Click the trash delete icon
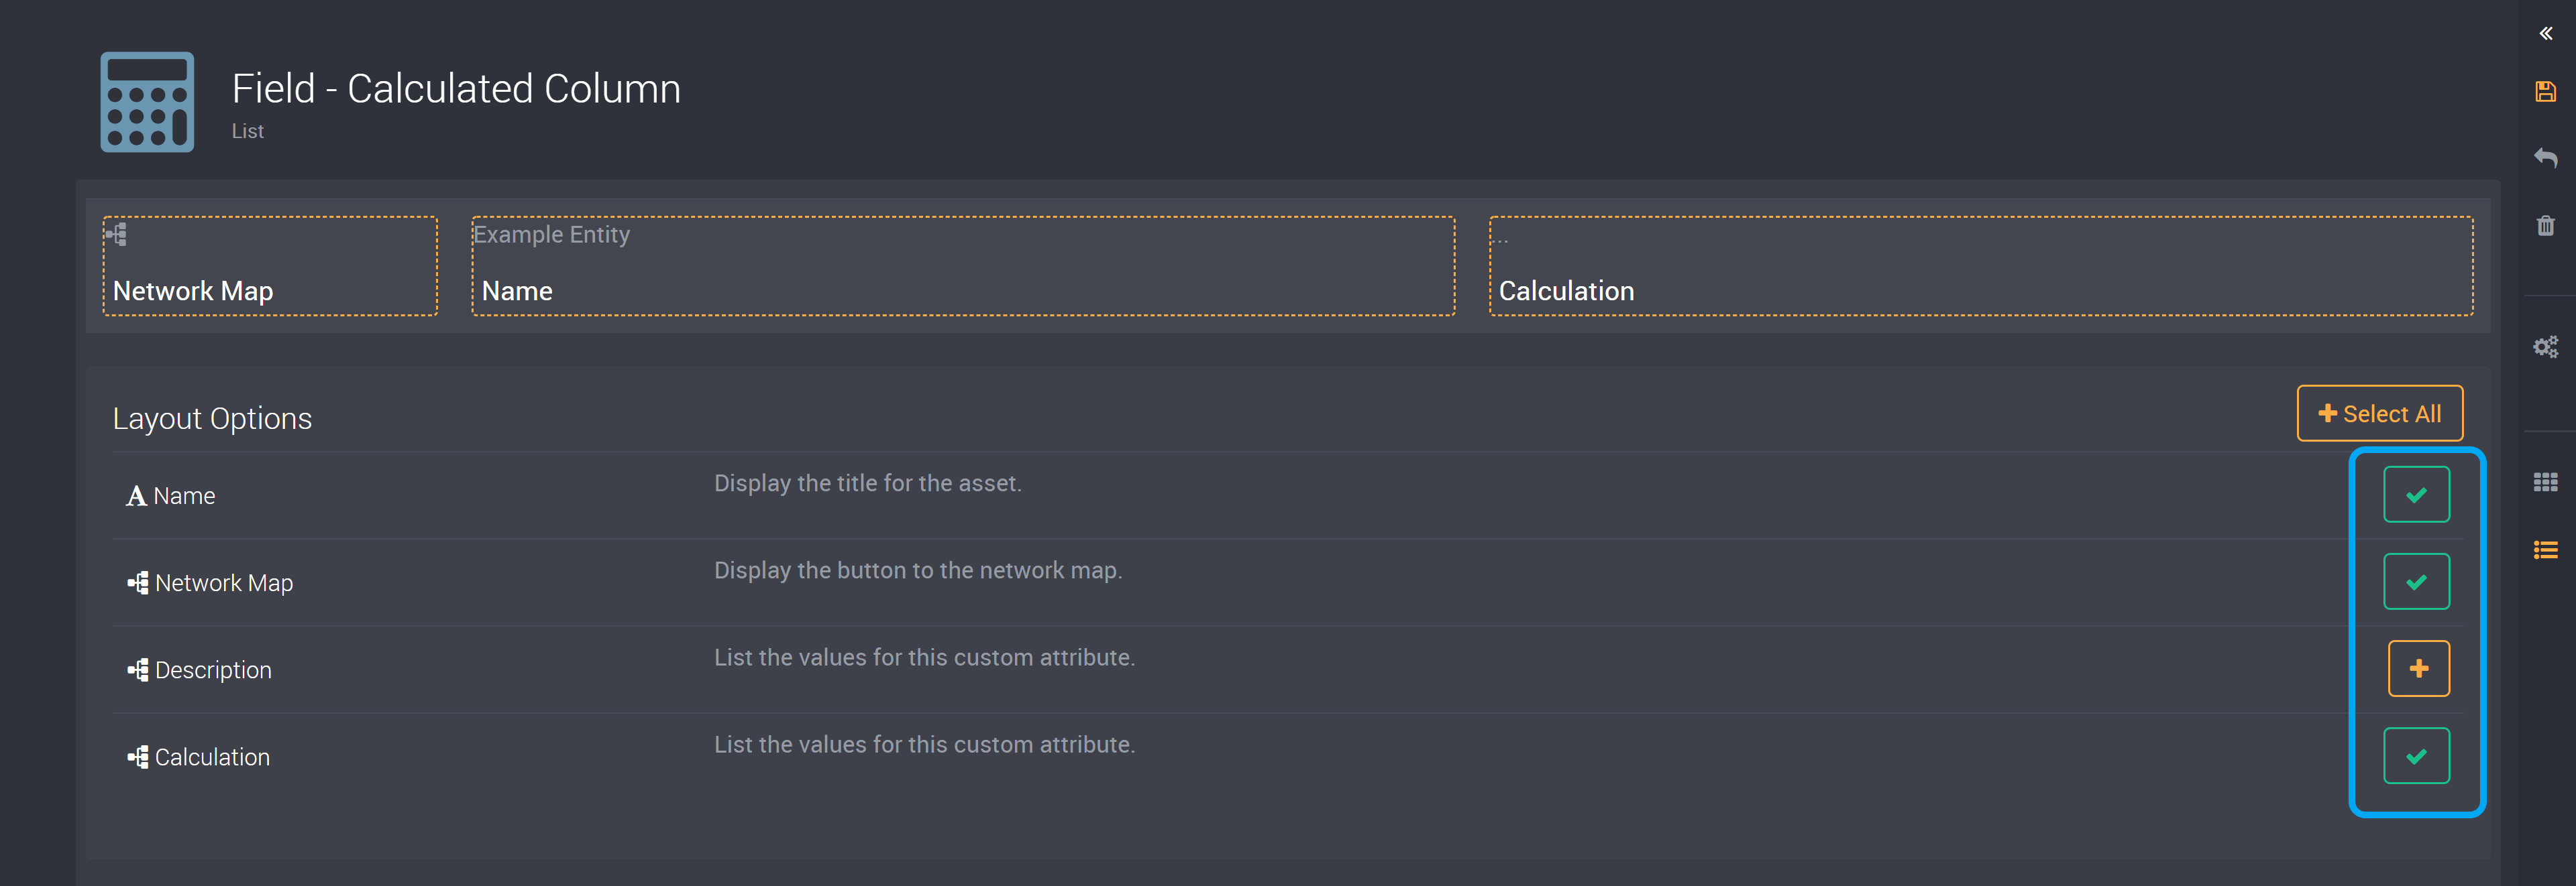 [x=2545, y=225]
